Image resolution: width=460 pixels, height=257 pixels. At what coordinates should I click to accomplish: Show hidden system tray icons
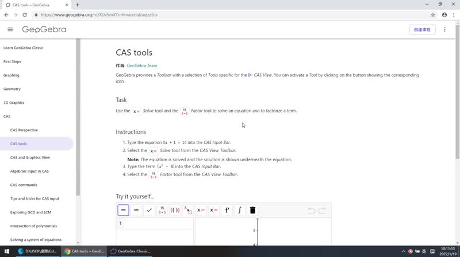[x=404, y=251]
